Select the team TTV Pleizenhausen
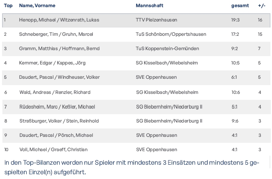 (157, 20)
